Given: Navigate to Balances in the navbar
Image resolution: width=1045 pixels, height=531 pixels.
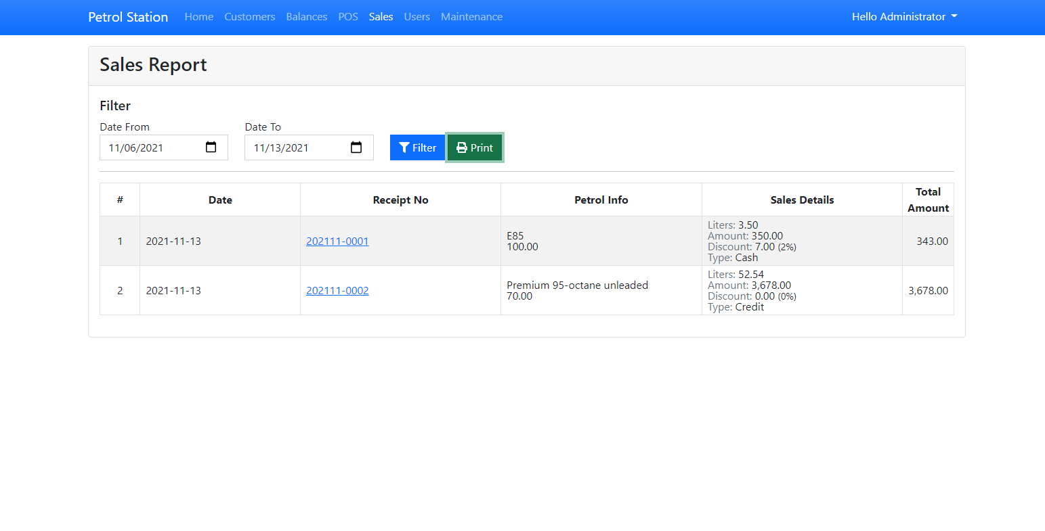Looking at the screenshot, I should point(306,17).
